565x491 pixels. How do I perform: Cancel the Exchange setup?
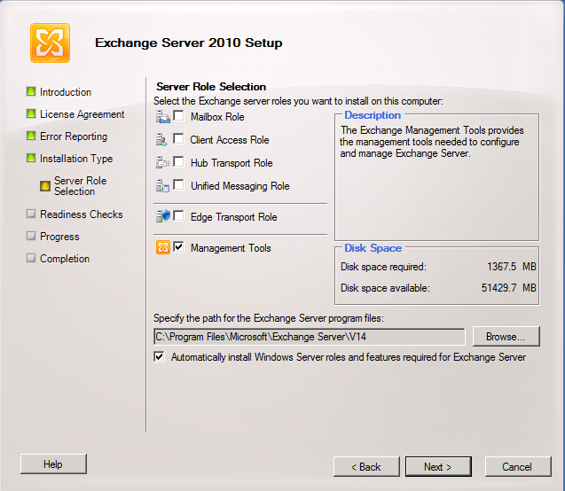tap(518, 466)
